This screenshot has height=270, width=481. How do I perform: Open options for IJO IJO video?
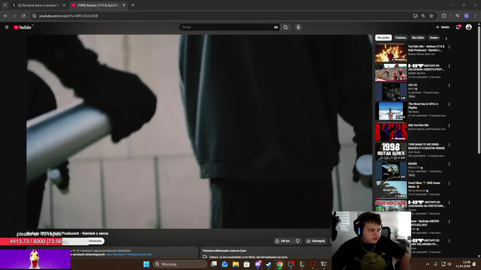pyautogui.click(x=449, y=85)
